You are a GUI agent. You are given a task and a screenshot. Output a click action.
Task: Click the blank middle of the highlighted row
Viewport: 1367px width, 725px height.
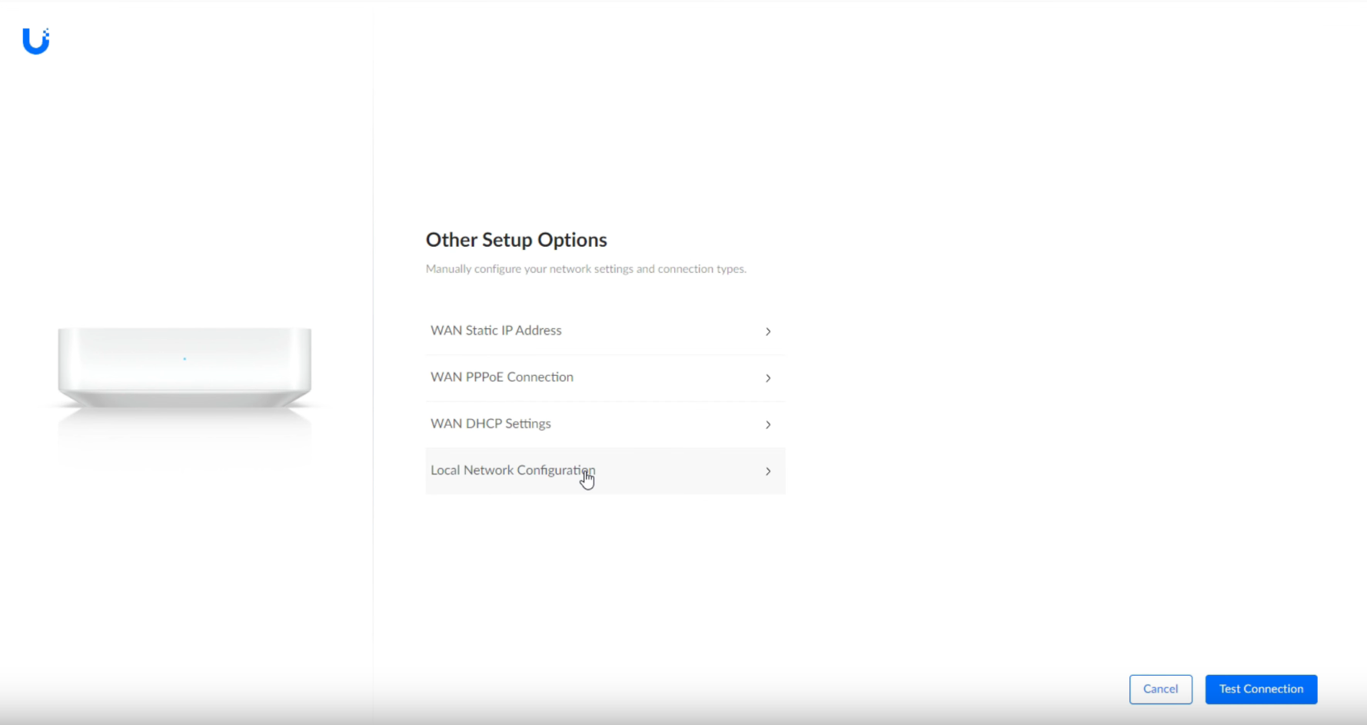pyautogui.click(x=677, y=471)
